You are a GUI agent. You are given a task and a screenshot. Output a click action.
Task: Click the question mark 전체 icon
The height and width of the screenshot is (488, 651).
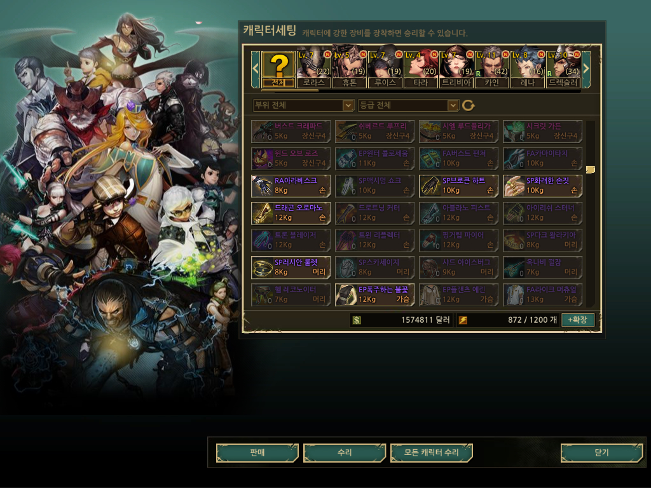click(x=278, y=70)
